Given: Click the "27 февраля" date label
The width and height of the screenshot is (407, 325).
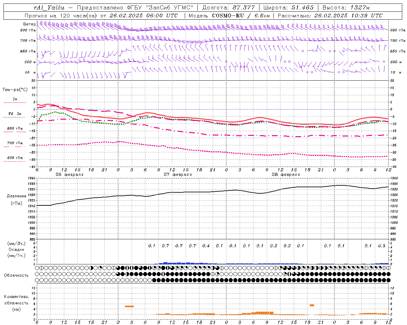Looking at the screenshot, I should tap(178, 174).
